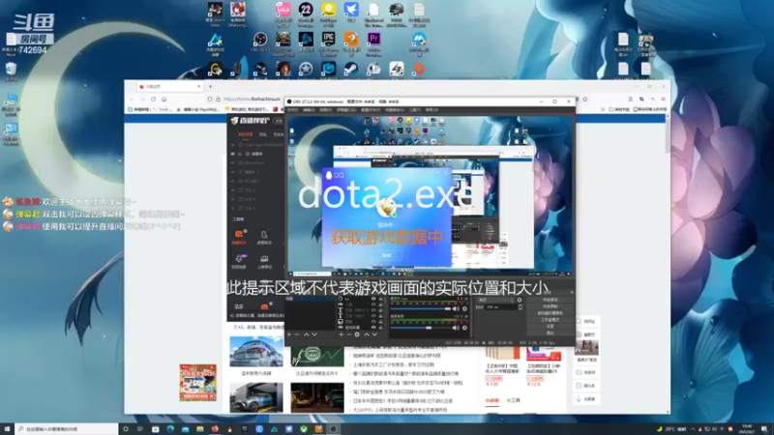This screenshot has height=435, width=774.
Task: Go to Firefox home page icon
Action: [164, 100]
